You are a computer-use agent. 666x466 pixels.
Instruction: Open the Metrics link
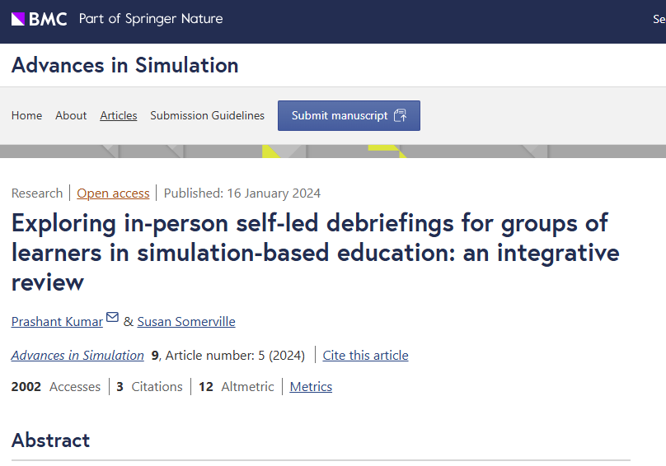coord(311,387)
